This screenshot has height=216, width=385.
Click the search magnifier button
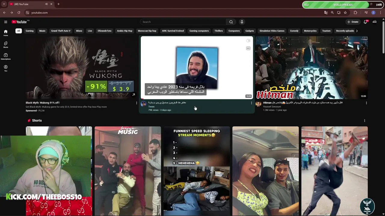(x=231, y=22)
